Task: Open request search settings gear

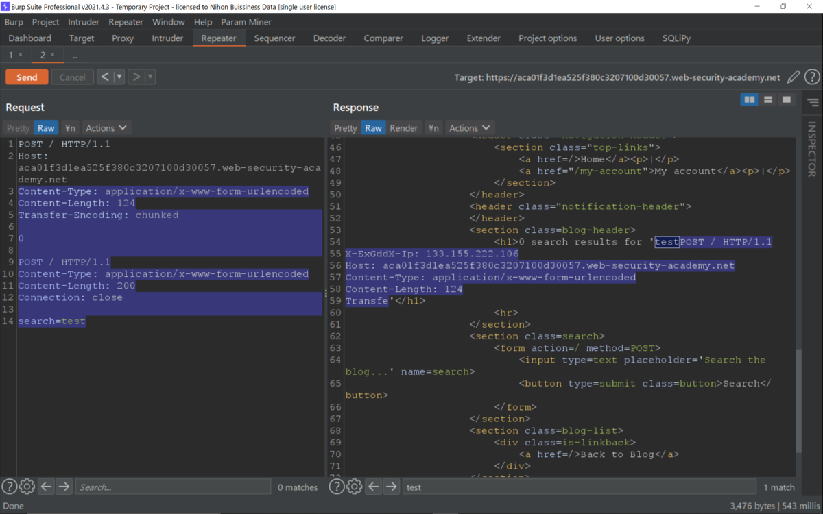Action: (27, 487)
